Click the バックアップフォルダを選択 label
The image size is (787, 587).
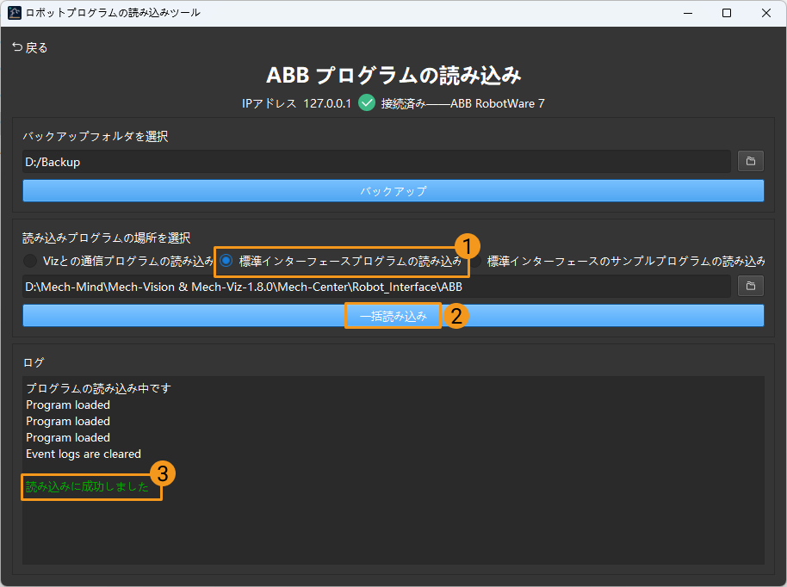click(x=96, y=137)
